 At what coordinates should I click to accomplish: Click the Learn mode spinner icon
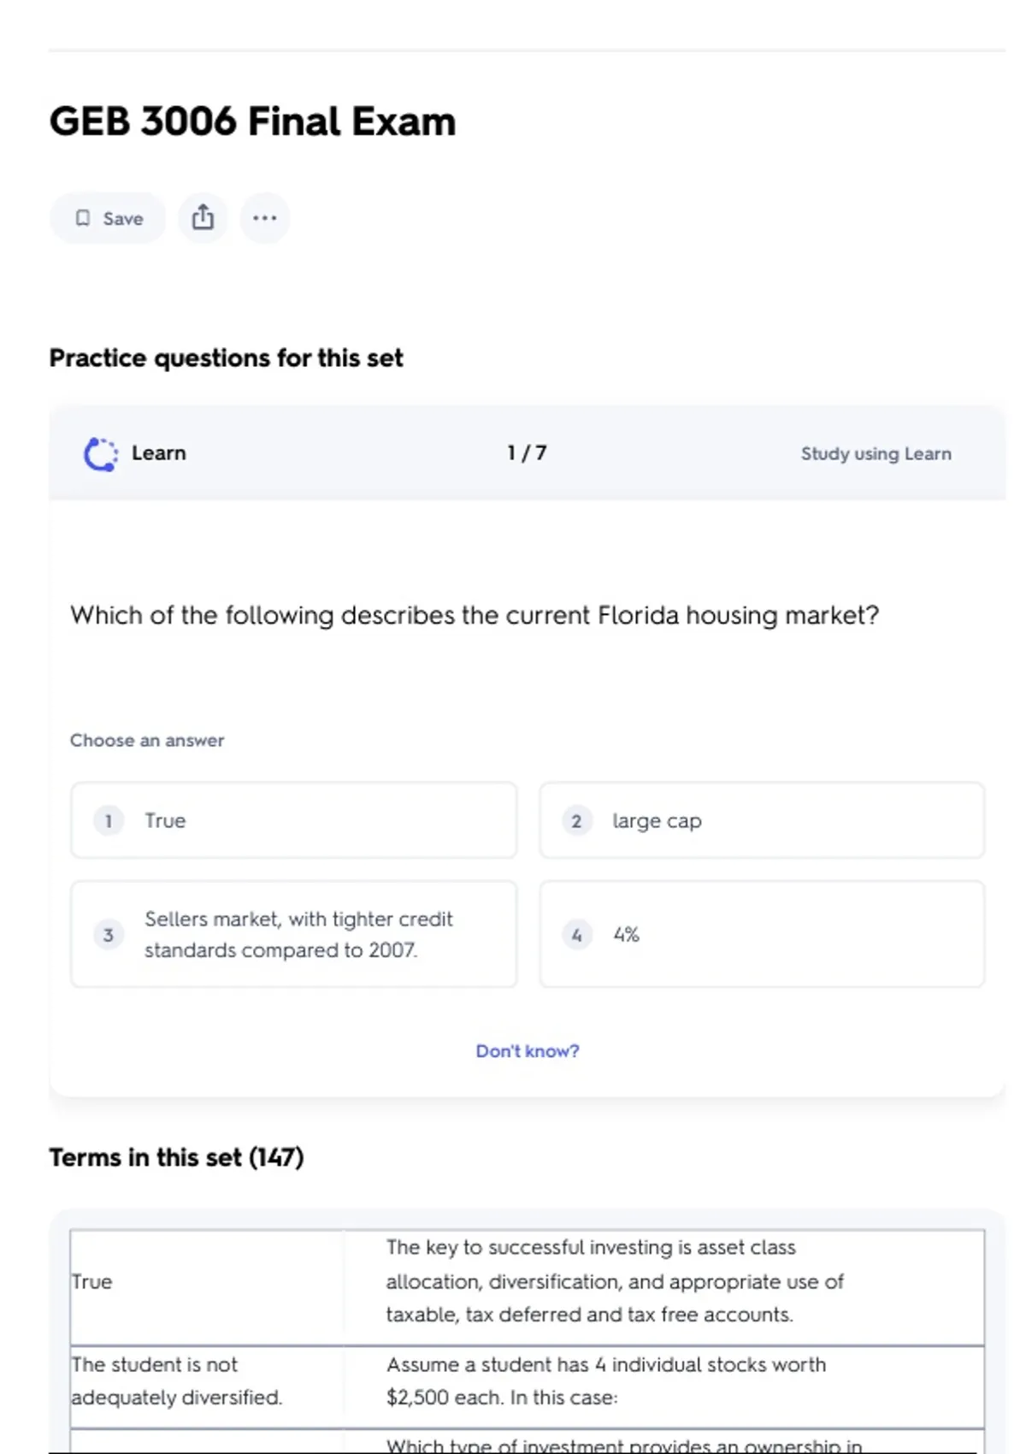(x=100, y=454)
